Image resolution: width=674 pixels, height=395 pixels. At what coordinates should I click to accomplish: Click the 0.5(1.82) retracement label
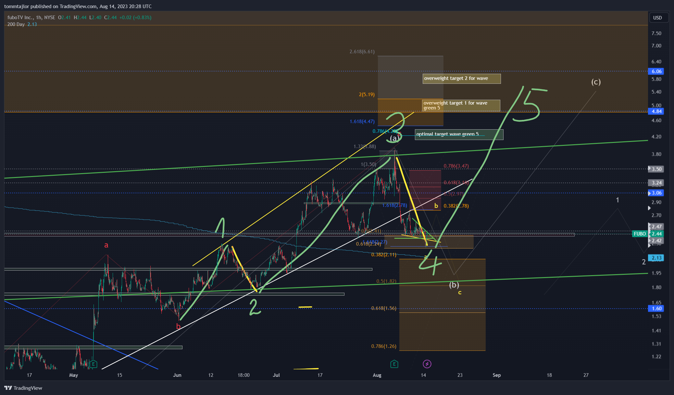[386, 281]
